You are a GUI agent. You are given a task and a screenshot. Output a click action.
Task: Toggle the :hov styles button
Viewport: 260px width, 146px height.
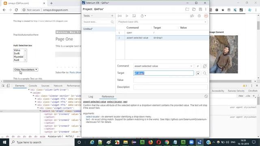pyautogui.click(x=241, y=96)
